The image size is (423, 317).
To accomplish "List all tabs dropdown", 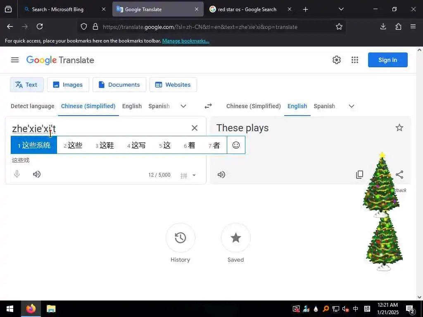I will [x=341, y=9].
